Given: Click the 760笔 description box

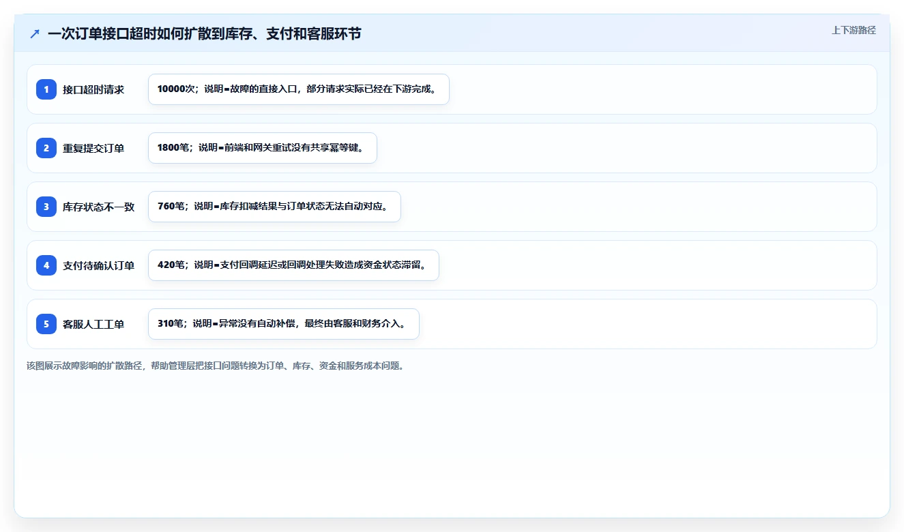Looking at the screenshot, I should point(274,207).
